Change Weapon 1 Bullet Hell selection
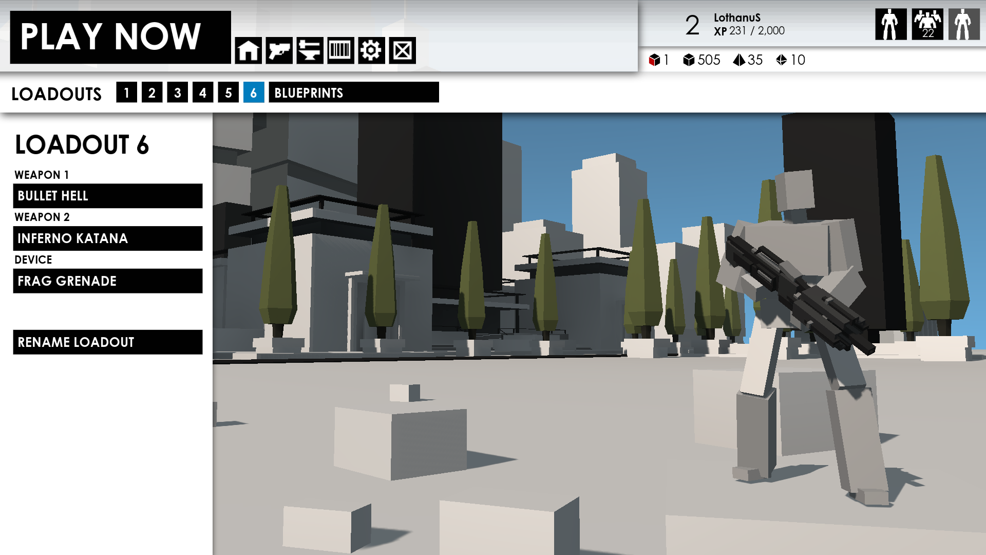986x555 pixels. (107, 196)
